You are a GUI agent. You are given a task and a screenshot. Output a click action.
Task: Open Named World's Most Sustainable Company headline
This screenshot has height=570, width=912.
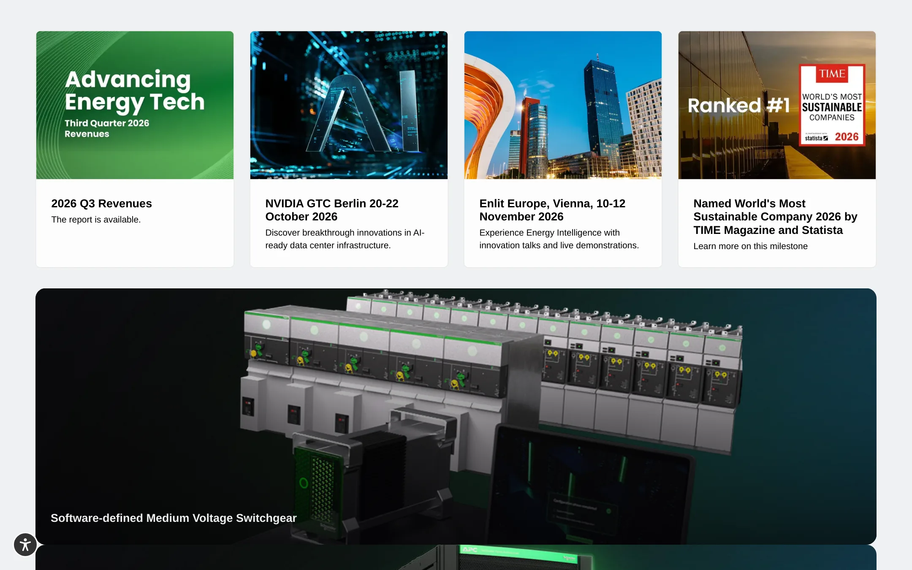tap(775, 217)
